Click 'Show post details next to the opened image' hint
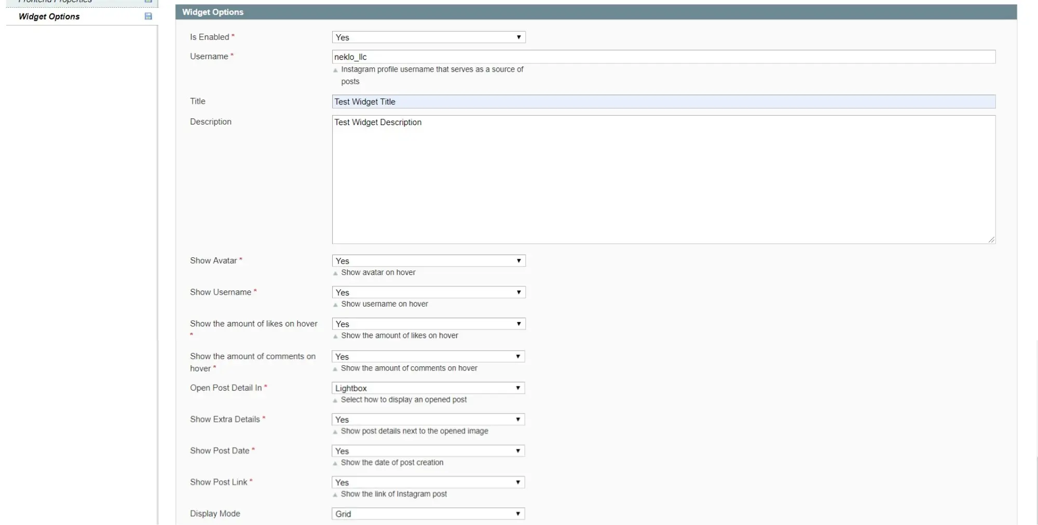The height and width of the screenshot is (525, 1038). [415, 432]
